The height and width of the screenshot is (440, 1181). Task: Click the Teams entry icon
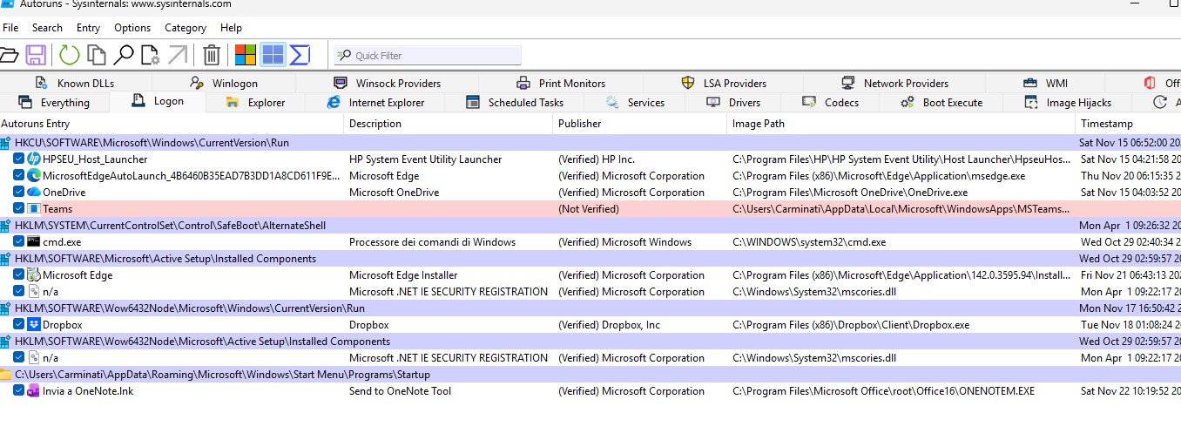click(x=34, y=209)
